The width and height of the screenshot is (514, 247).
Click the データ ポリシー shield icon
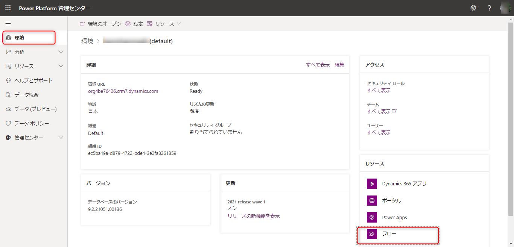pos(8,123)
